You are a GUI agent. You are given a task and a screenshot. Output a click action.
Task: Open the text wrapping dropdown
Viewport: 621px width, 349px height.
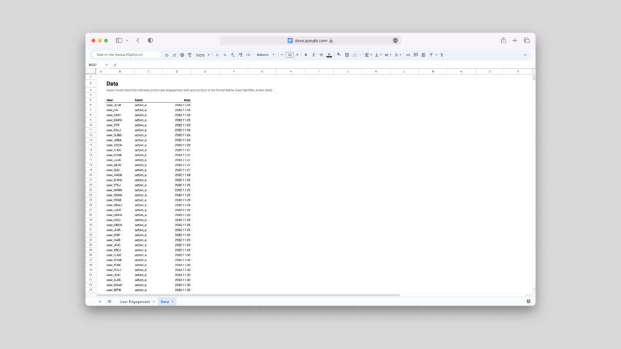point(388,55)
